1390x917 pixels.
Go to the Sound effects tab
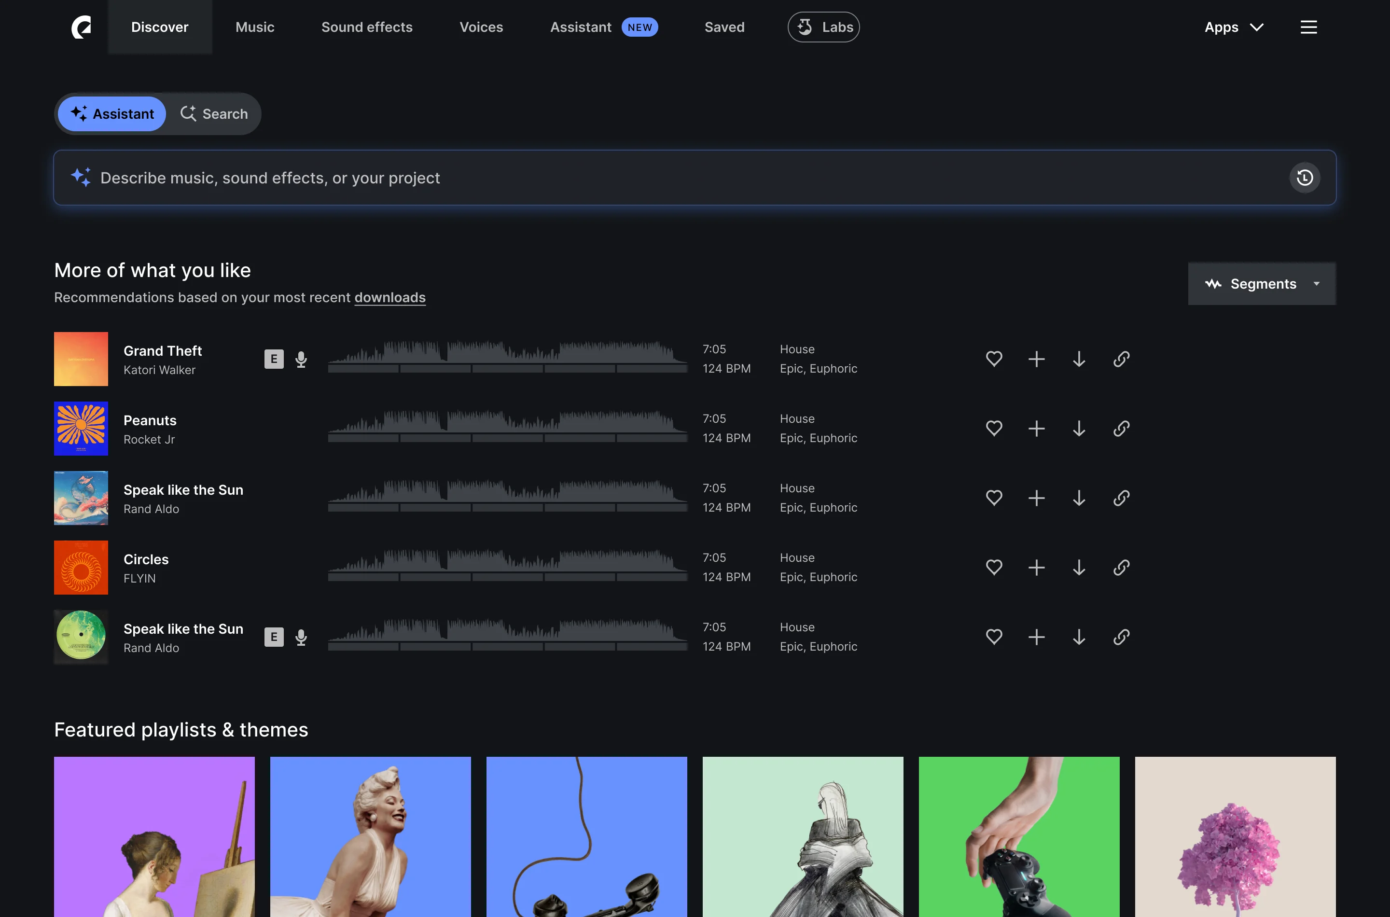coord(367,27)
